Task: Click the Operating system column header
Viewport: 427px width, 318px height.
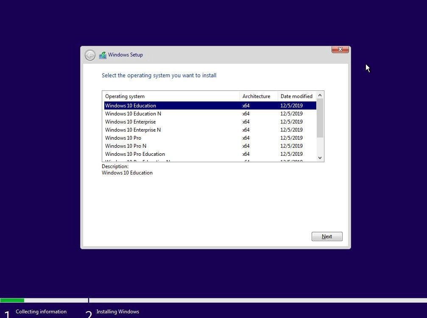Action: [x=171, y=96]
